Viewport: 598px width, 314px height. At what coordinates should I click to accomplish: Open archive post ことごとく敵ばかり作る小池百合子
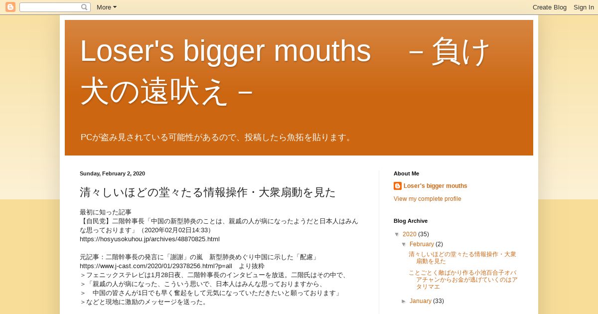coord(463,280)
